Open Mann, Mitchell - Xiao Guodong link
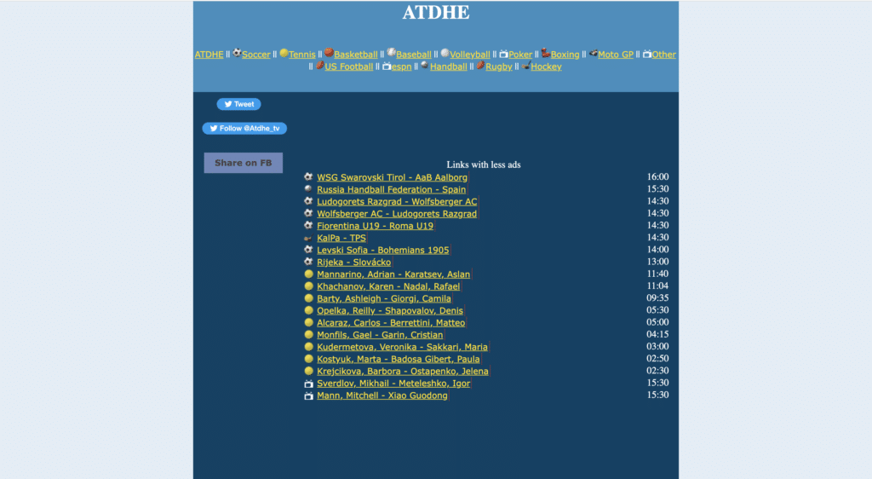 (382, 395)
